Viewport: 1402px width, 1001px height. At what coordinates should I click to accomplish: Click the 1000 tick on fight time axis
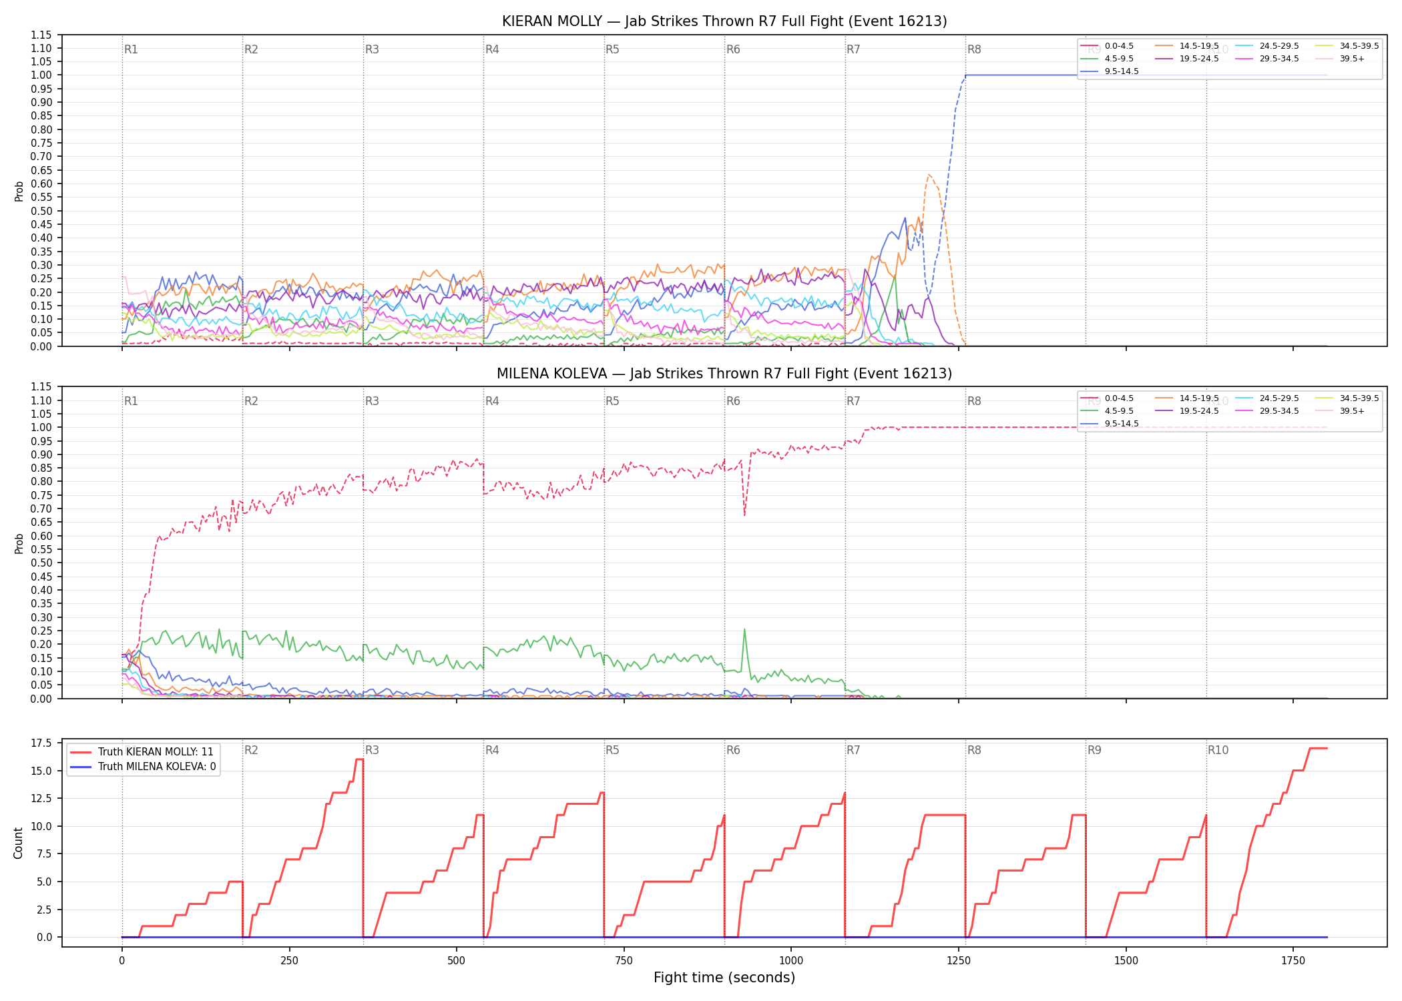(791, 961)
